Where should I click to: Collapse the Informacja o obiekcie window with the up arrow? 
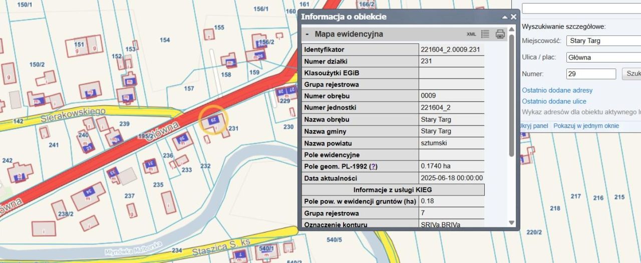pos(505,17)
